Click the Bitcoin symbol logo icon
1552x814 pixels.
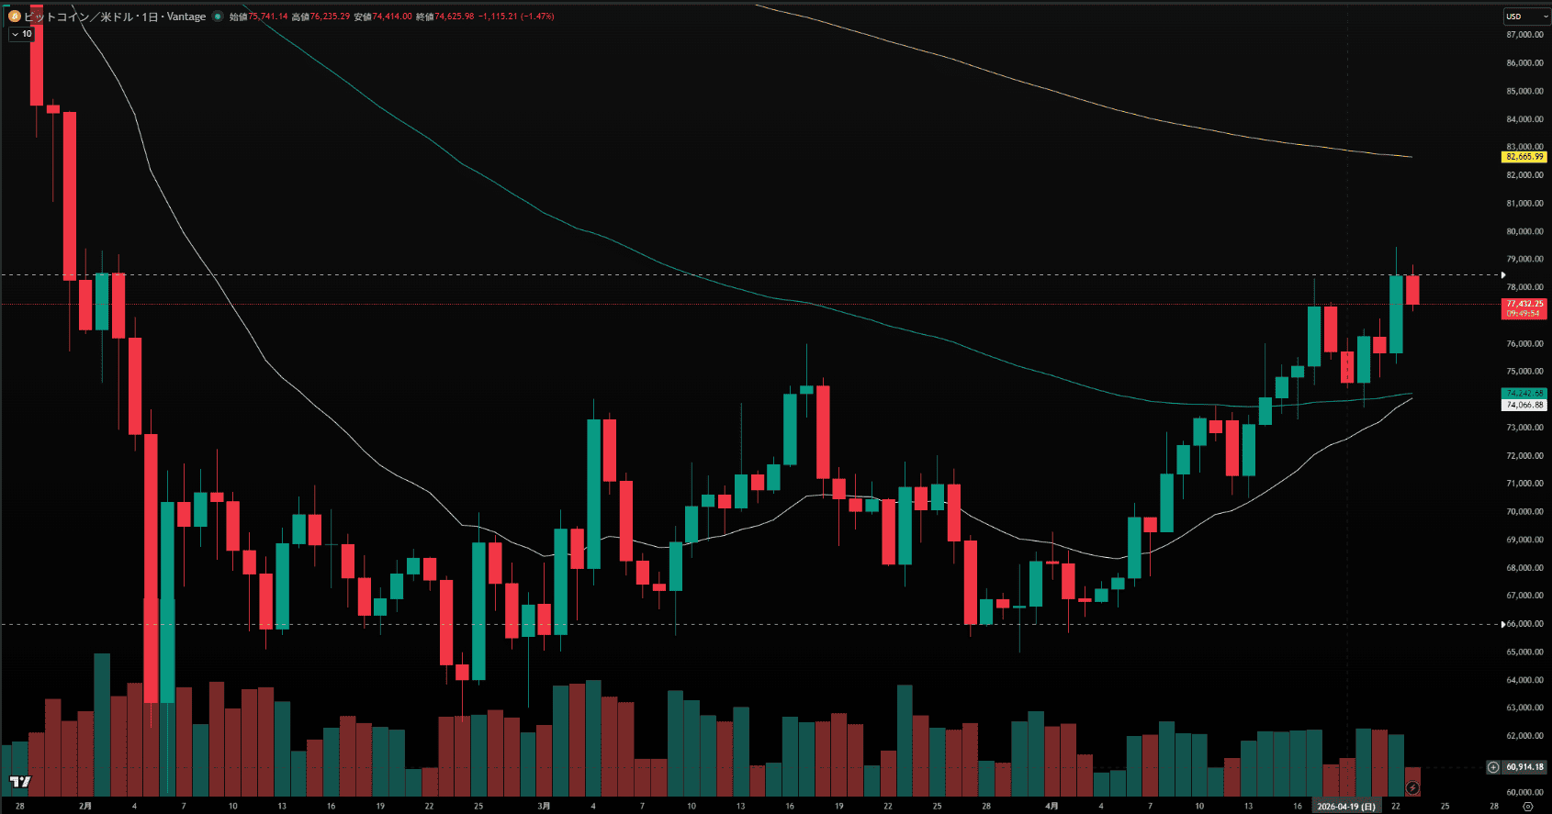(x=14, y=16)
